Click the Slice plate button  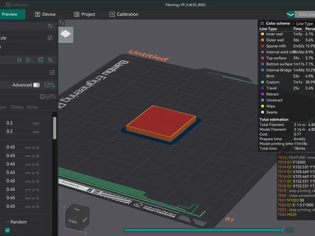306,14
